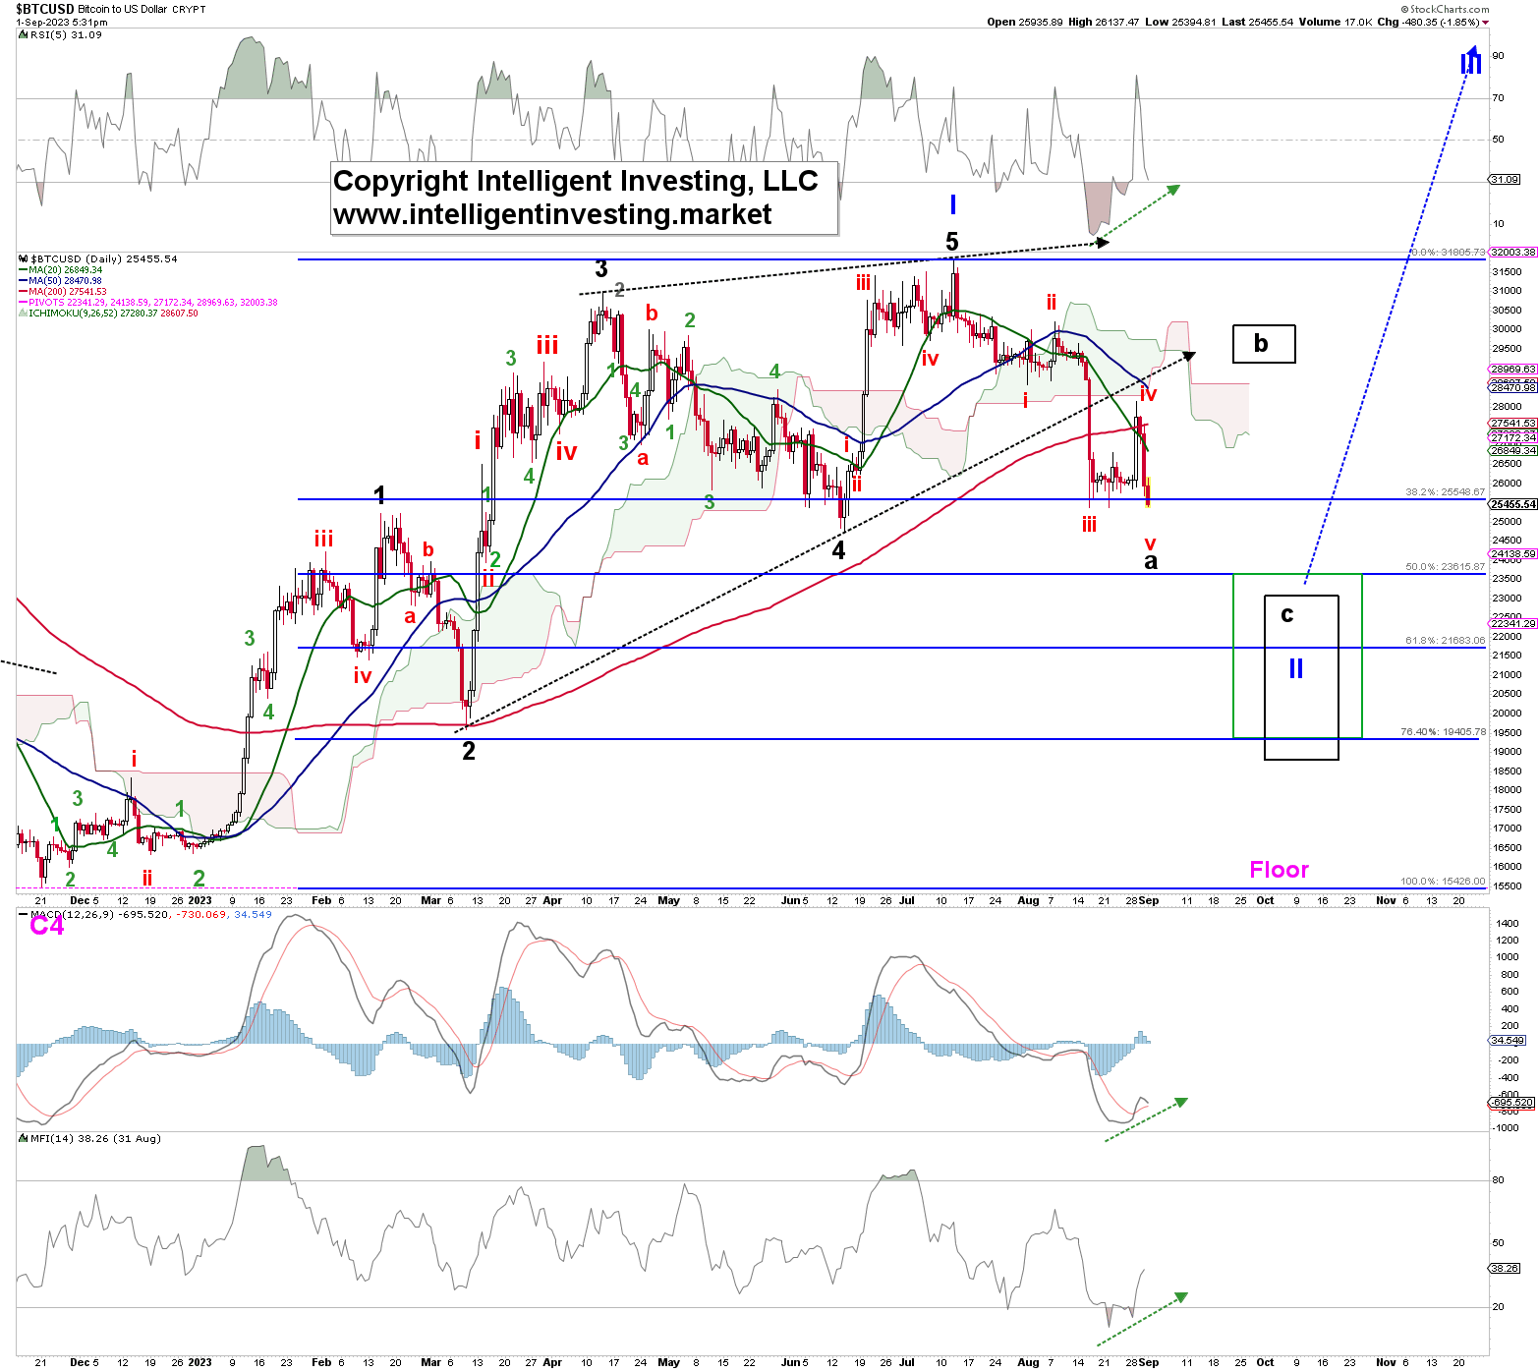
Task: Open the www.intelligentinvesting.market link
Action: (552, 214)
